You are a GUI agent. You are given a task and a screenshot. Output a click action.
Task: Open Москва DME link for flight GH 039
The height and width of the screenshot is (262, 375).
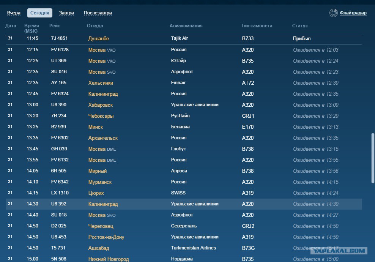[102, 149]
